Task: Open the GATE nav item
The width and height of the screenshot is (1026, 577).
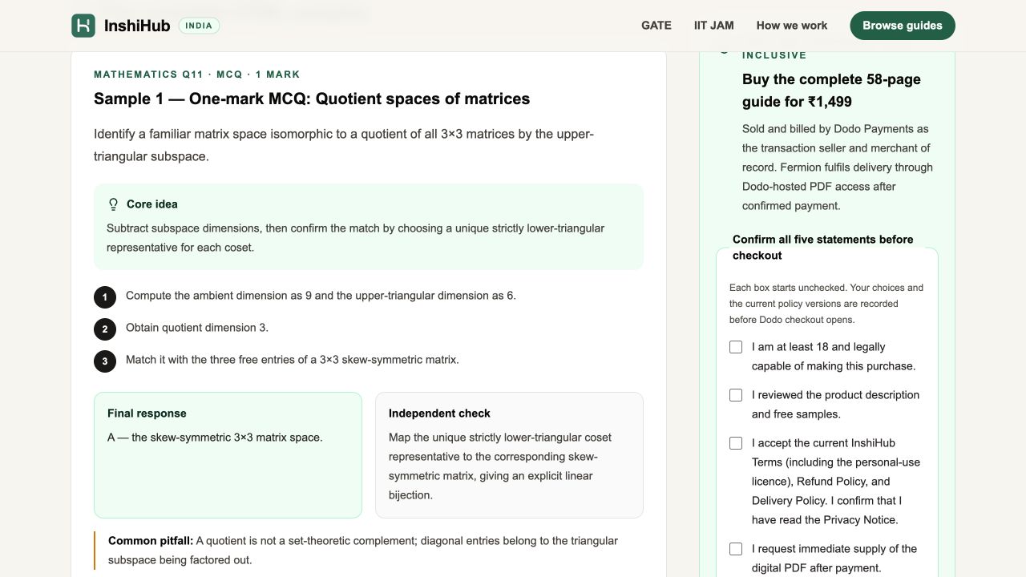Action: click(x=656, y=26)
